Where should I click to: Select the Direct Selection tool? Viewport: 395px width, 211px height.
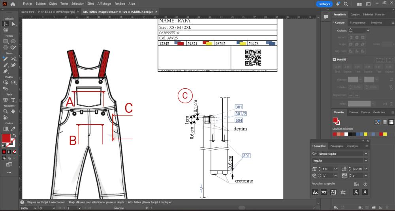click(x=13, y=24)
